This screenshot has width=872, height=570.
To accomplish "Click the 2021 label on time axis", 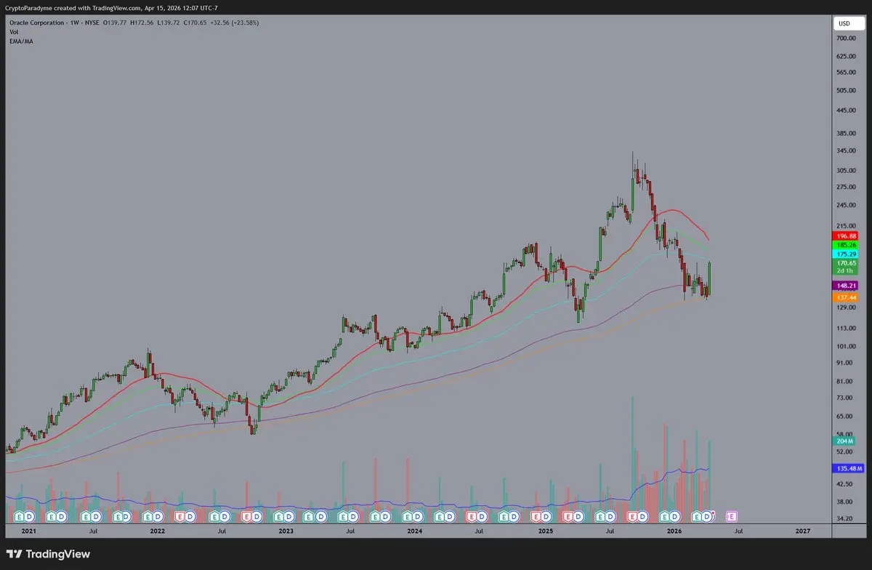I will coord(28,531).
